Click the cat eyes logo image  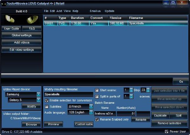pyautogui.click(x=22, y=20)
